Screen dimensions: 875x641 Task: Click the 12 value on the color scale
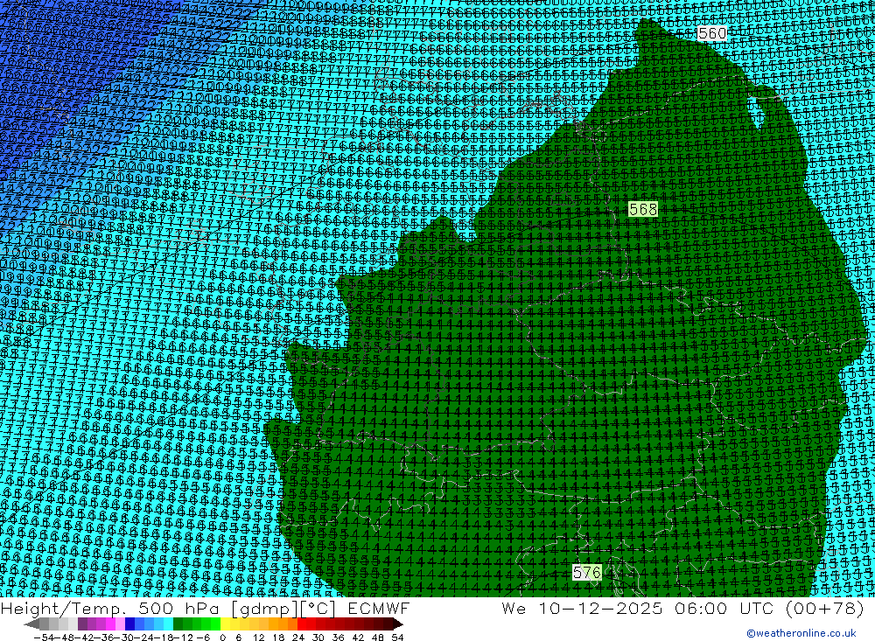pos(258,638)
